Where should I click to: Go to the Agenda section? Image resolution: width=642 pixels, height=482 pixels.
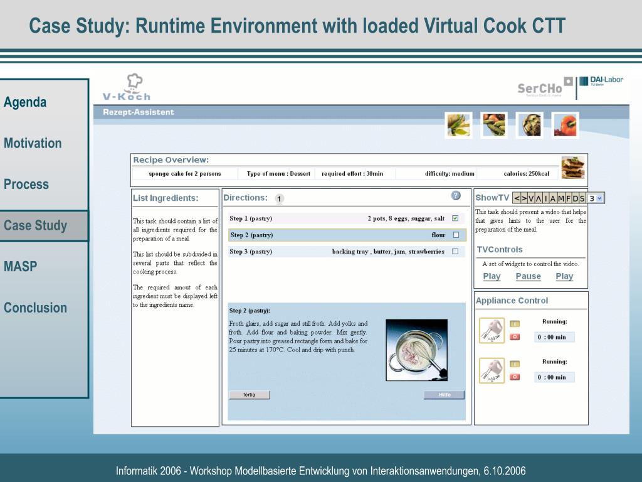25,102
